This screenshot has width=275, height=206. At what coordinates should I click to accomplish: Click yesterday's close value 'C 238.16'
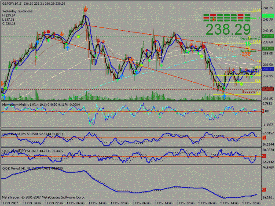9,23
